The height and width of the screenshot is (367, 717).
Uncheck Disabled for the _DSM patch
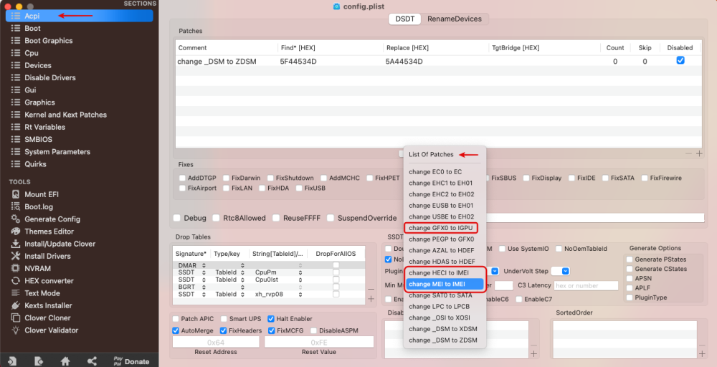tap(680, 60)
